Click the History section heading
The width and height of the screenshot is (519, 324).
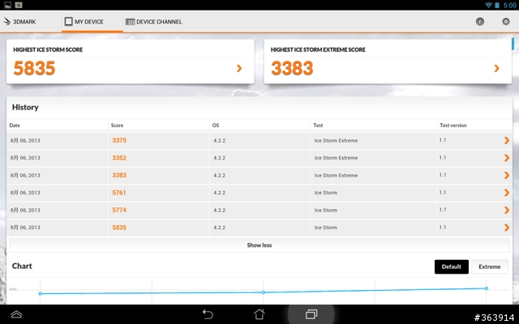pyautogui.click(x=25, y=107)
